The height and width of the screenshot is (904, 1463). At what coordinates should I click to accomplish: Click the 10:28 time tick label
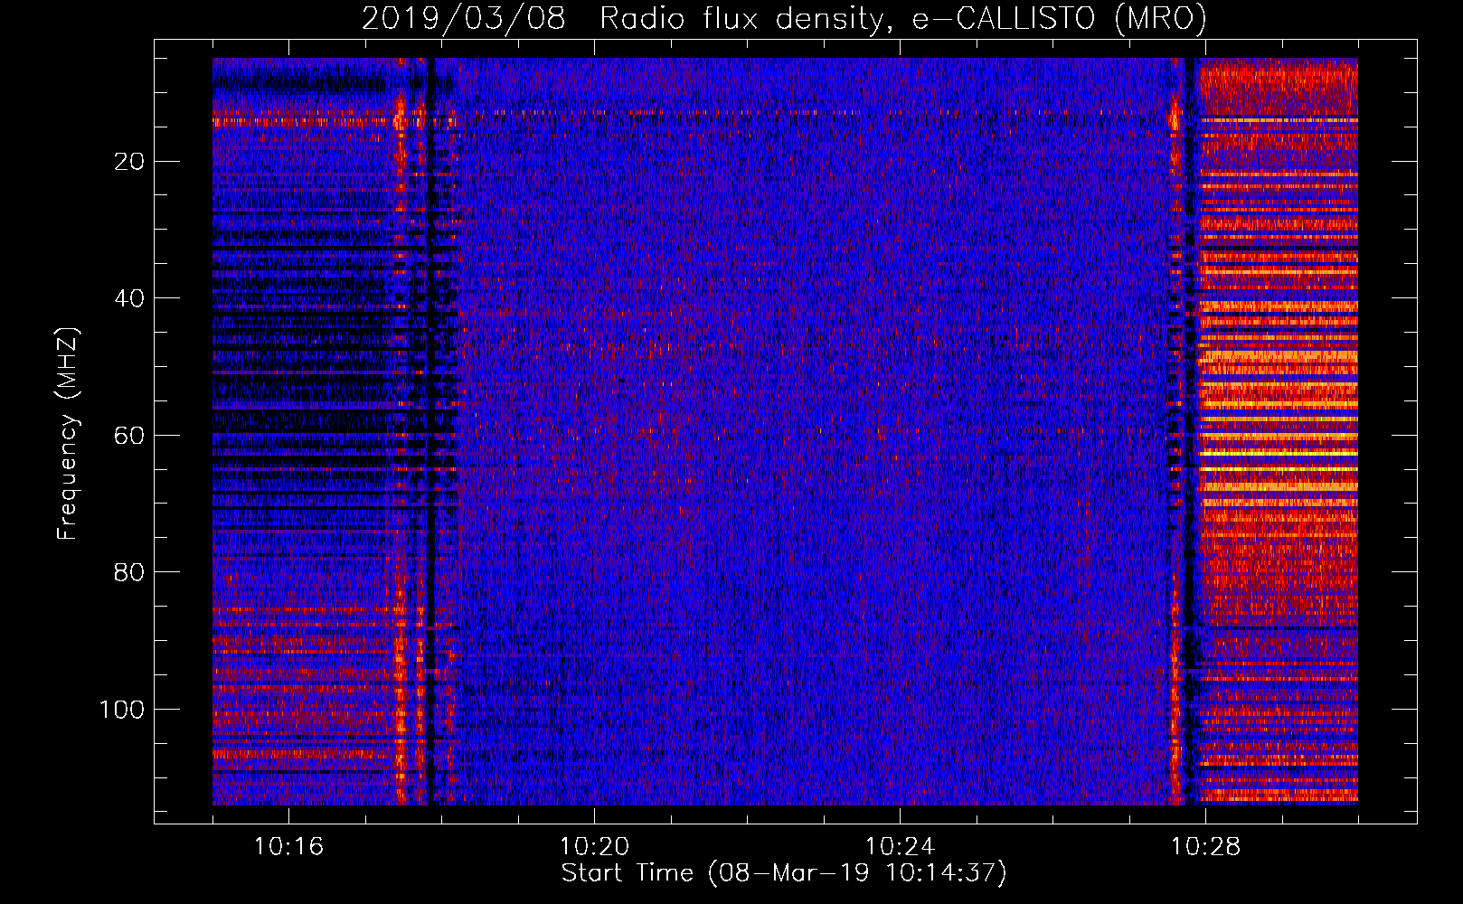(x=1205, y=847)
